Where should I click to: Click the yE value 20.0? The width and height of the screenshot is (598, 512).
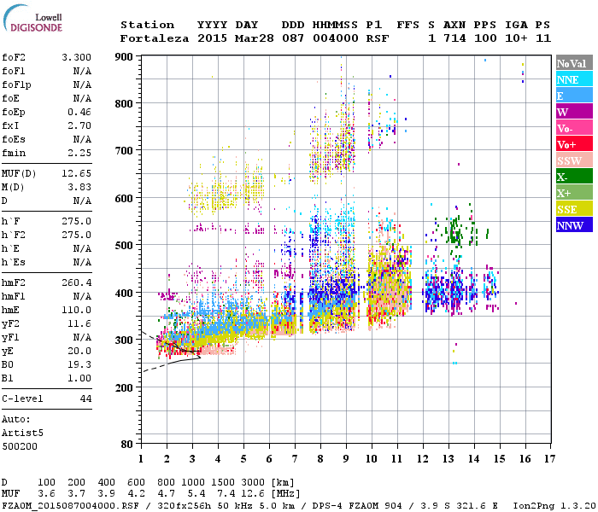[x=79, y=351]
